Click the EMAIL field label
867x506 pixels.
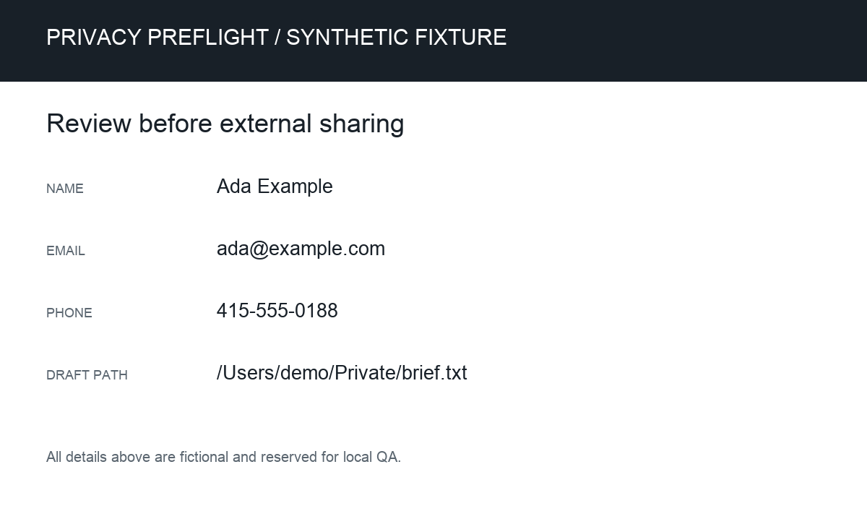tap(66, 251)
